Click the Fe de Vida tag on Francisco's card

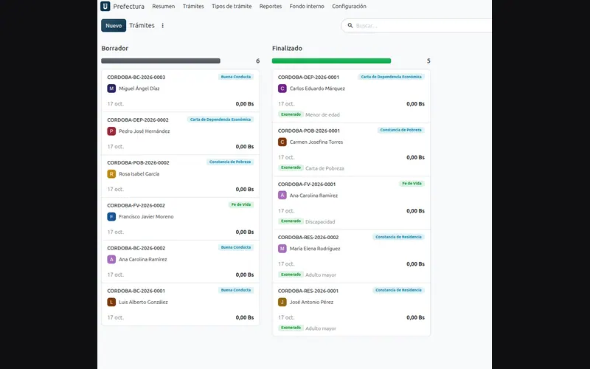click(241, 205)
